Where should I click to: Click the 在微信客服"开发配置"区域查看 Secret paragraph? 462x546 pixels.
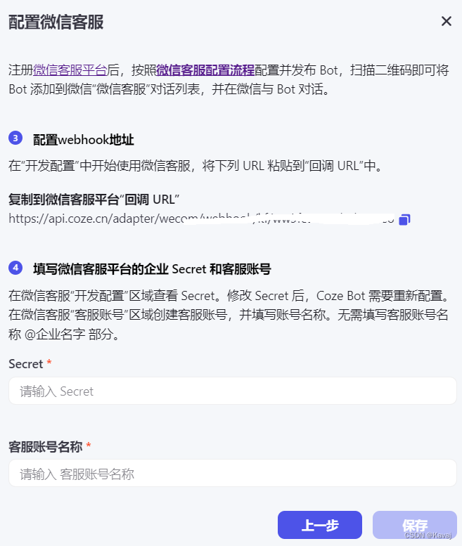pyautogui.click(x=229, y=315)
